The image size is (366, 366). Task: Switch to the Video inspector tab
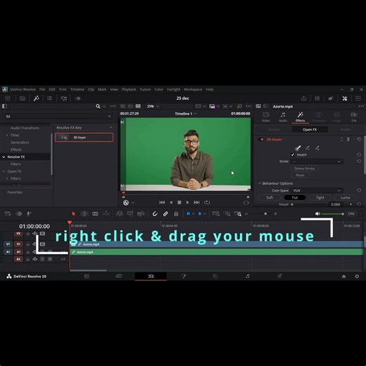(266, 117)
